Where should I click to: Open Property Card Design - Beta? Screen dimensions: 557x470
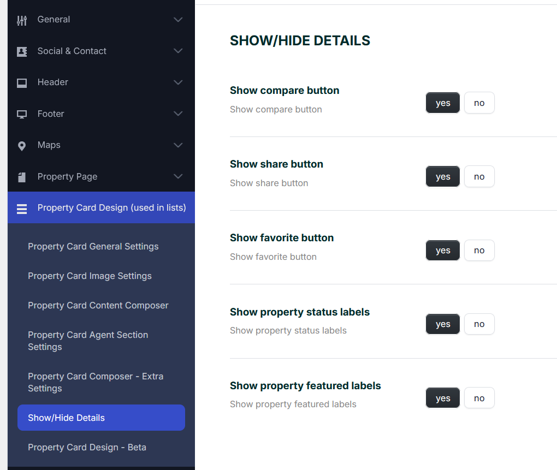87,447
